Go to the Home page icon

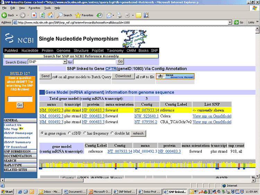coord(50,15)
